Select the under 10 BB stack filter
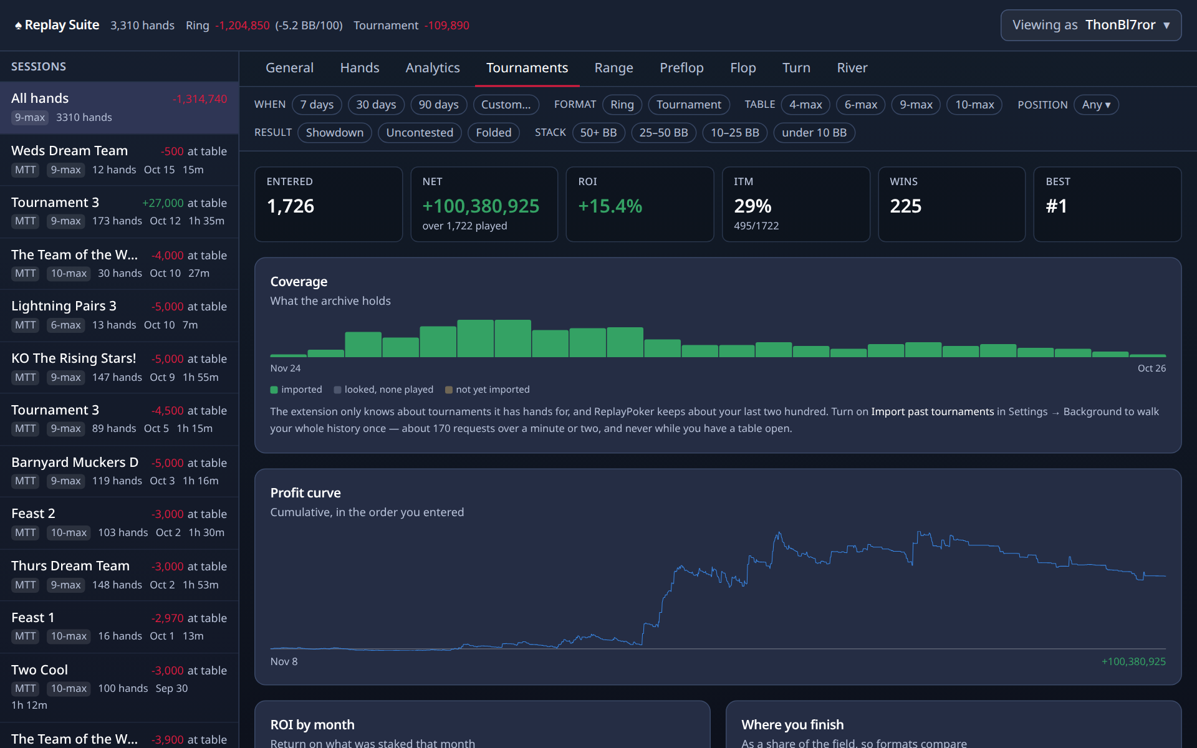The height and width of the screenshot is (748, 1197). 814,133
